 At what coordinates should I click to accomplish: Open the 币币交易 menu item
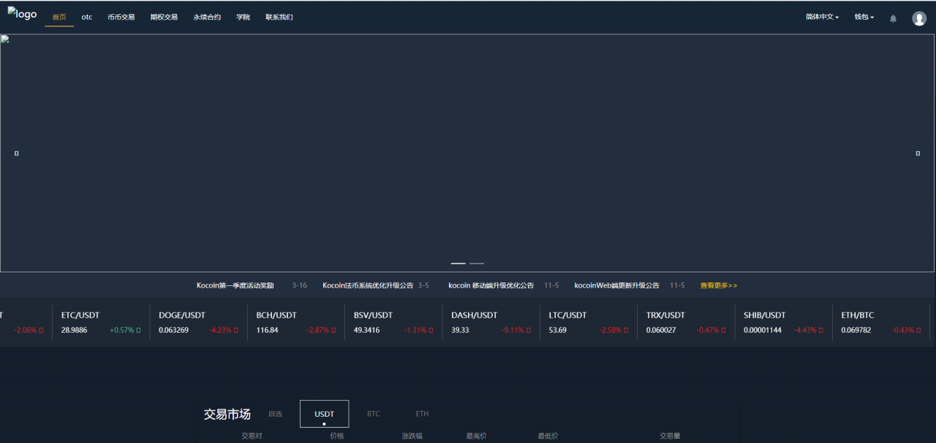[x=121, y=17]
